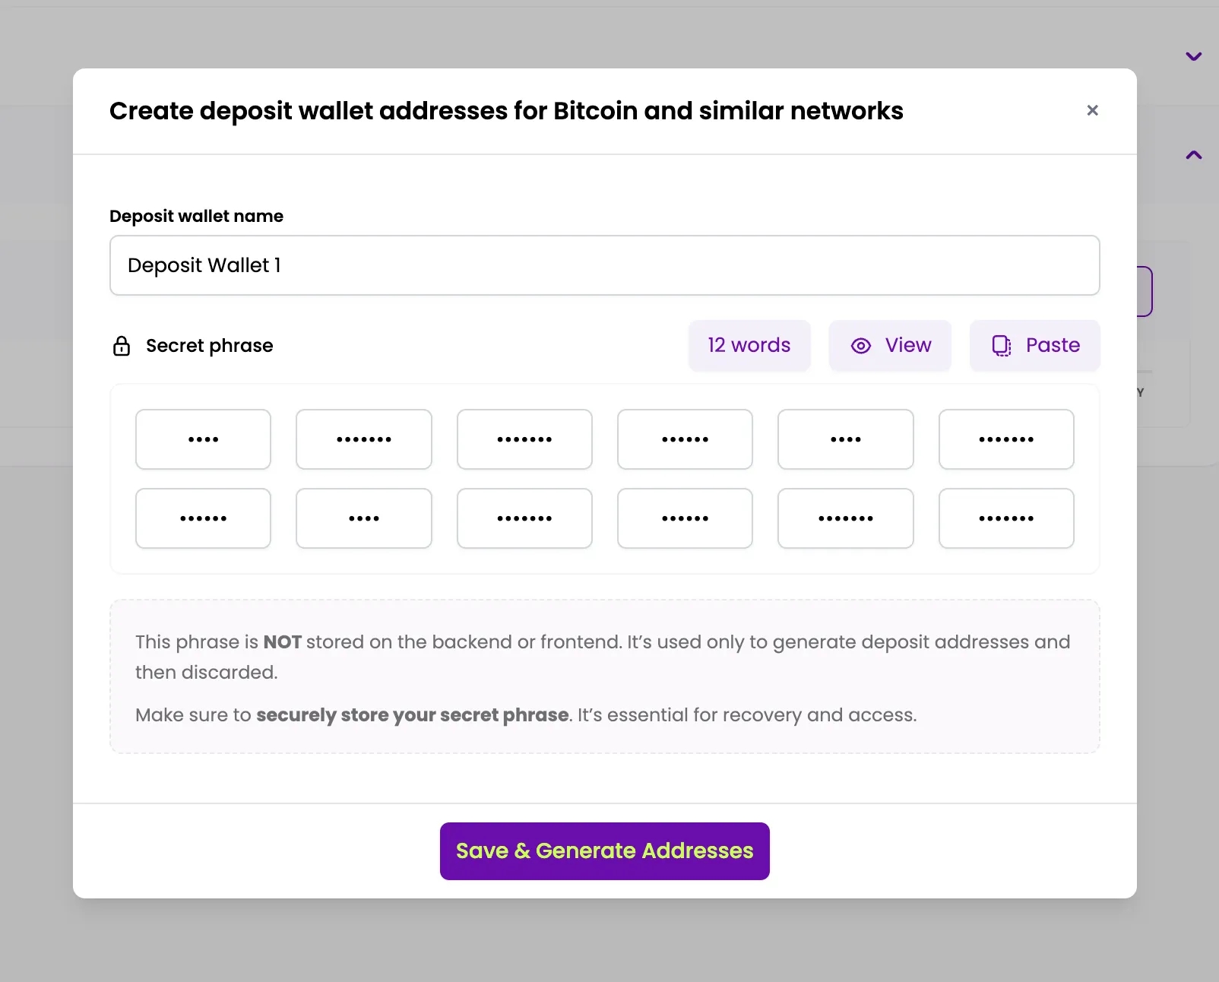Image resolution: width=1219 pixels, height=982 pixels.
Task: Select the second secret phrase word box
Action: click(x=364, y=439)
